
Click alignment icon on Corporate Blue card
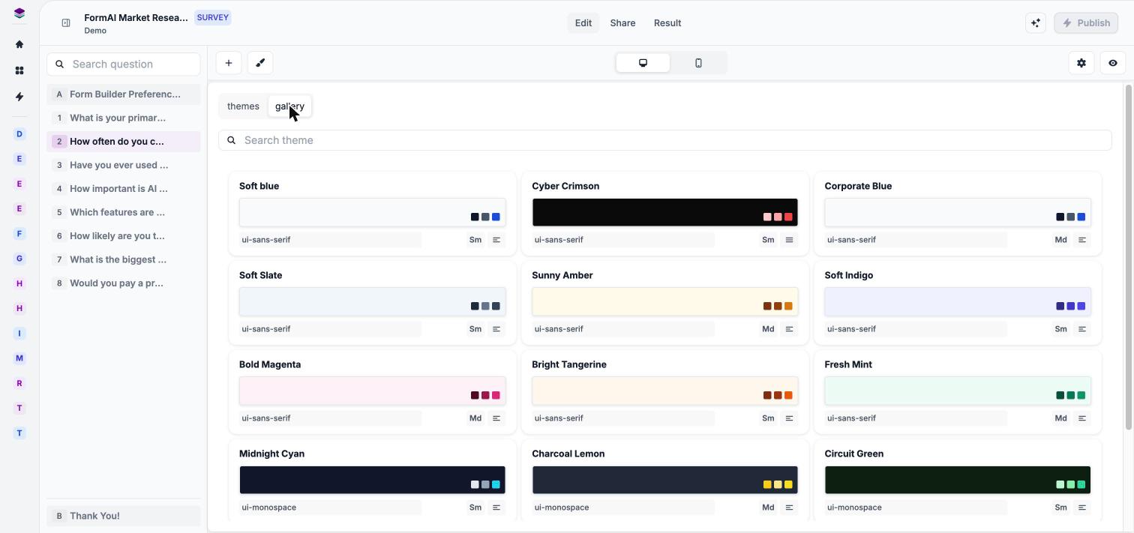point(1082,240)
